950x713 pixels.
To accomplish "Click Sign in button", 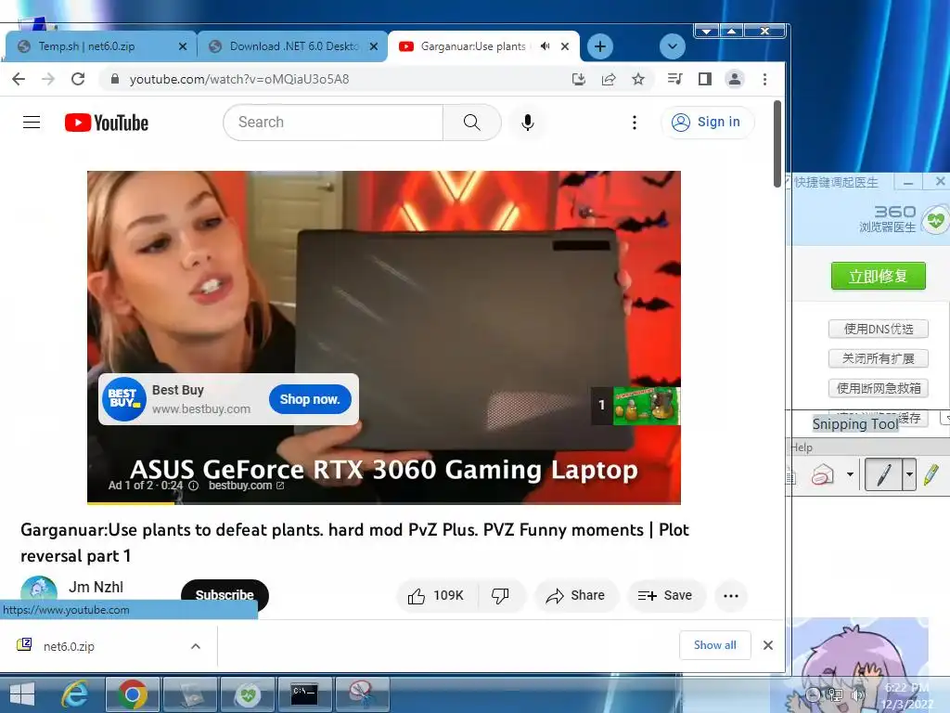I will click(x=707, y=123).
